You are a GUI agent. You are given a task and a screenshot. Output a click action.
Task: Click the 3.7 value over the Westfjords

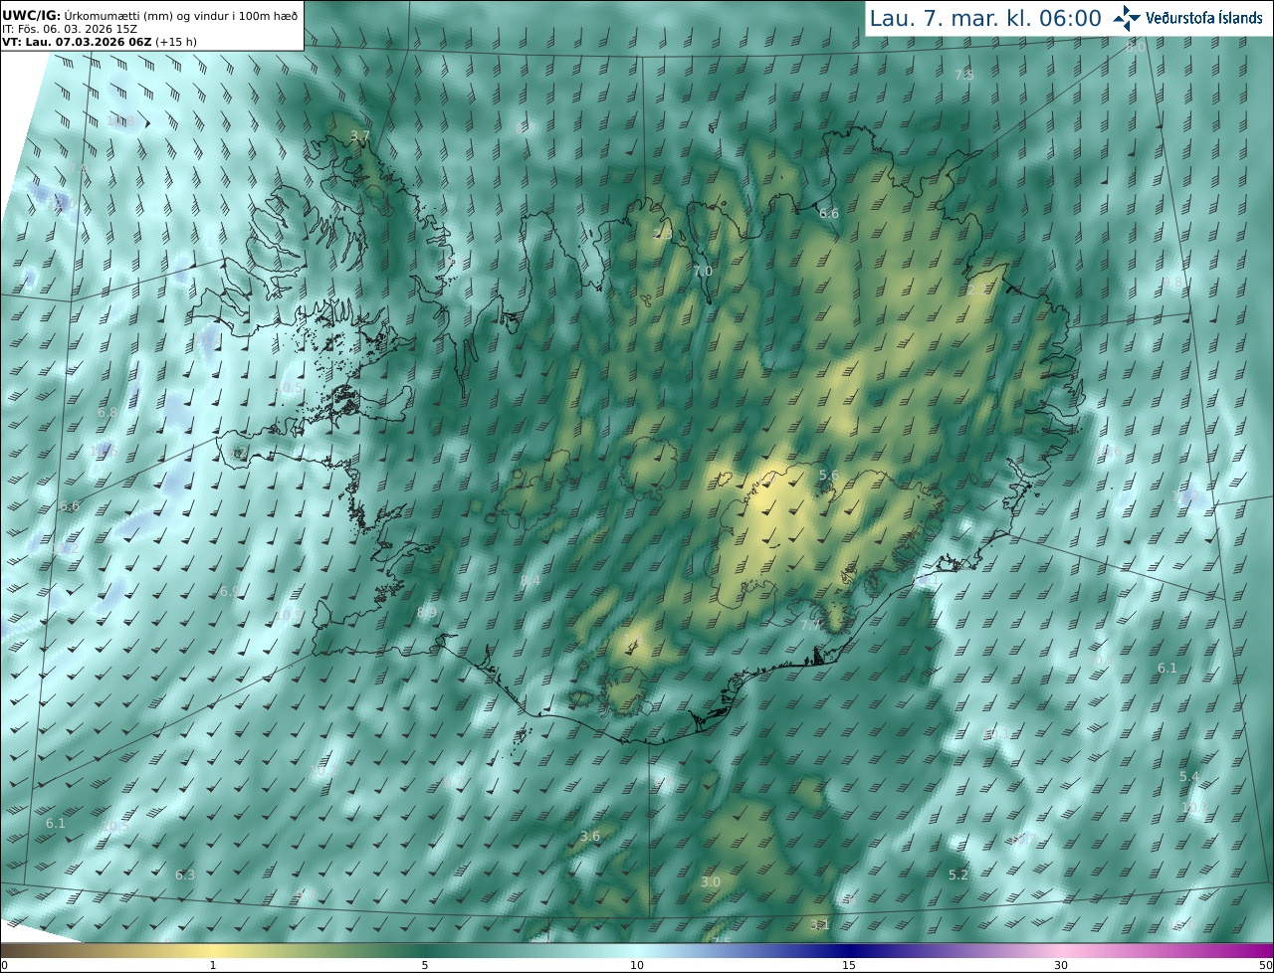[360, 135]
